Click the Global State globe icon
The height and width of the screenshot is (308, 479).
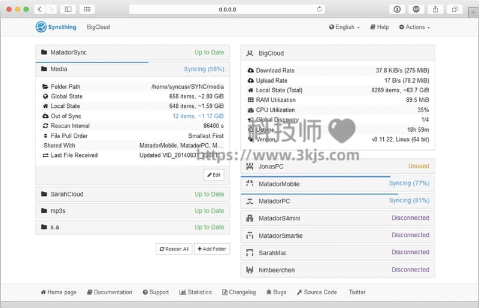[46, 96]
